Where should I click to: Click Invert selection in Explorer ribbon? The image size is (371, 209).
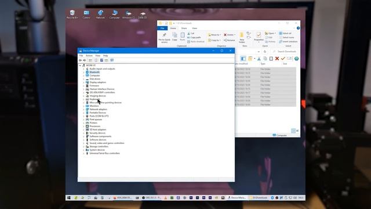[x=288, y=41]
